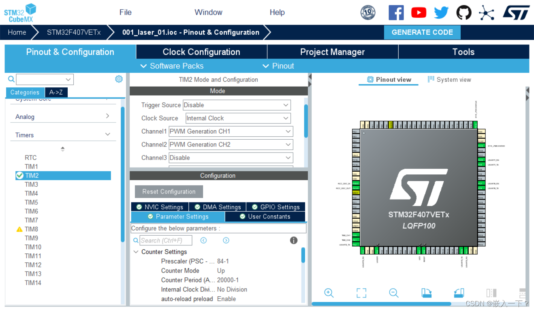
Task: Toggle the greyed-out vertical split view icon
Action: (x=492, y=293)
